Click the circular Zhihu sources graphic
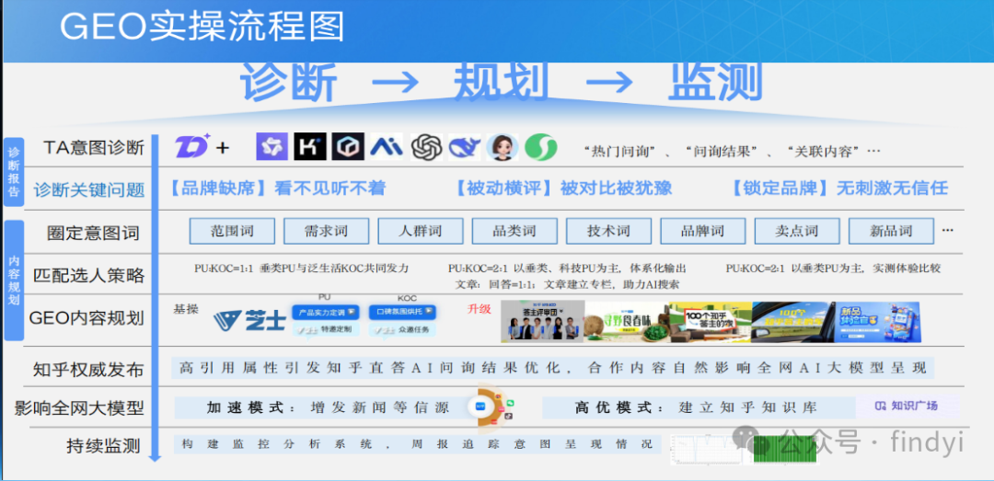The width and height of the screenshot is (994, 481). [491, 408]
